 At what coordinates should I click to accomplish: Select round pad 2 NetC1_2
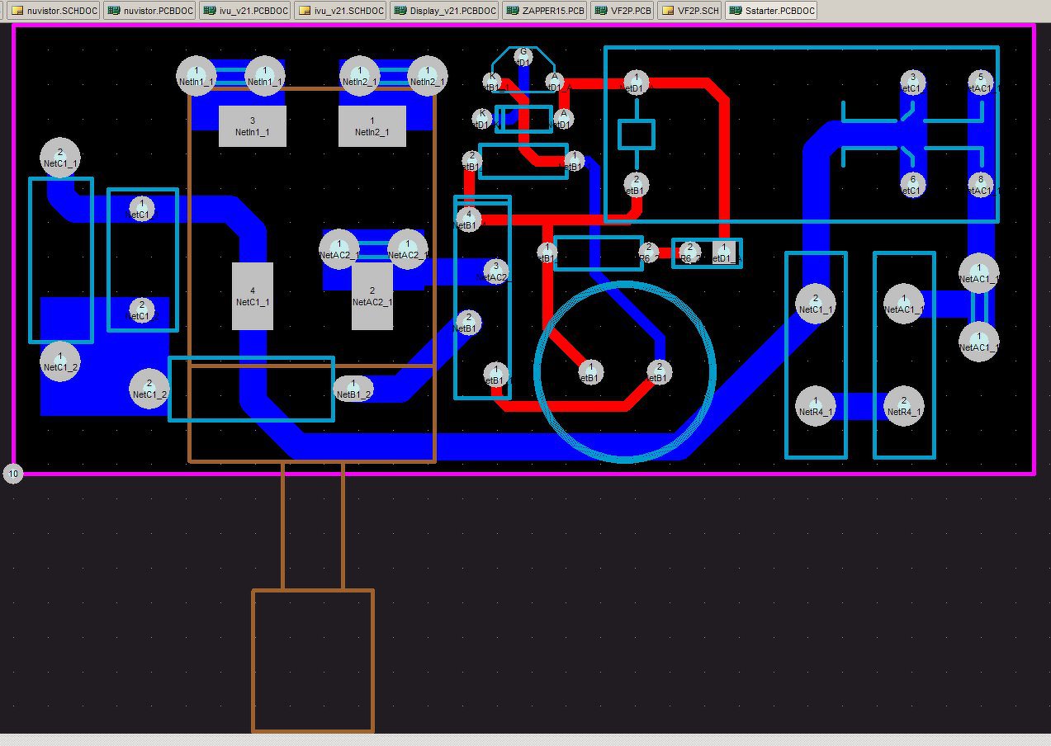coord(149,389)
